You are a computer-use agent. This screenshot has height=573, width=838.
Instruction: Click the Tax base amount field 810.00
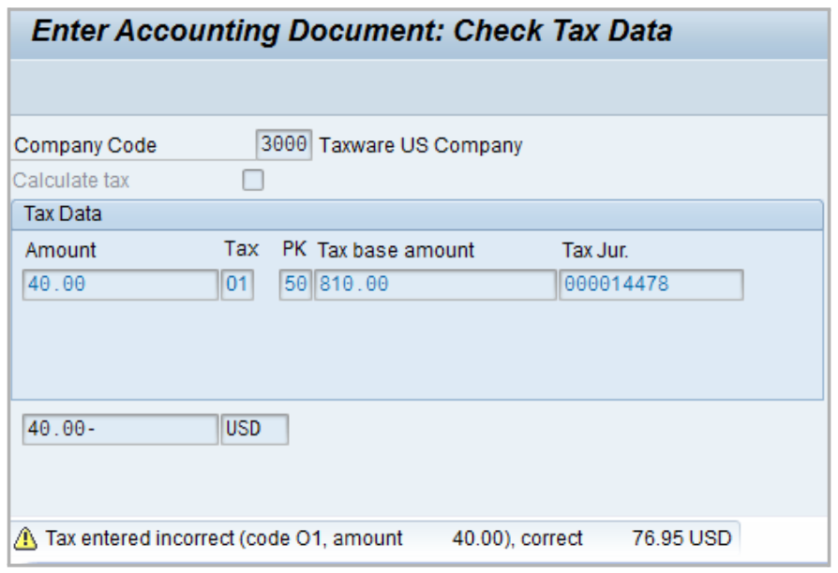[x=435, y=285]
